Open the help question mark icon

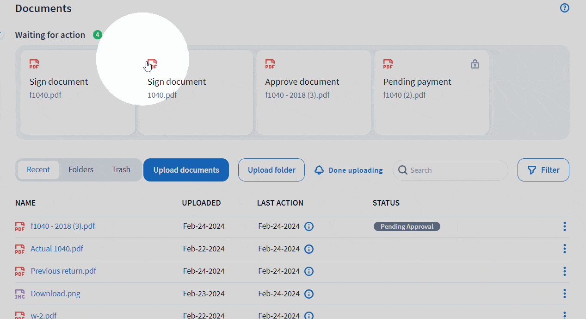564,8
